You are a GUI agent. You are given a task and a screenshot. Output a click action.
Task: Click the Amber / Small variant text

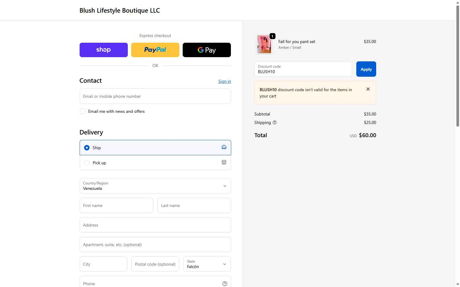290,48
